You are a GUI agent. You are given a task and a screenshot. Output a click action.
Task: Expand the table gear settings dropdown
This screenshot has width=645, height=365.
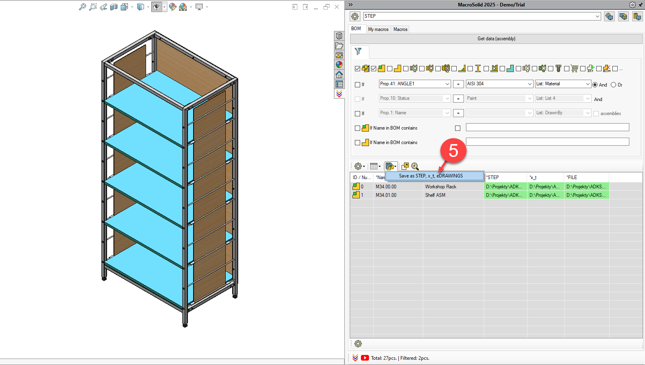pos(360,166)
